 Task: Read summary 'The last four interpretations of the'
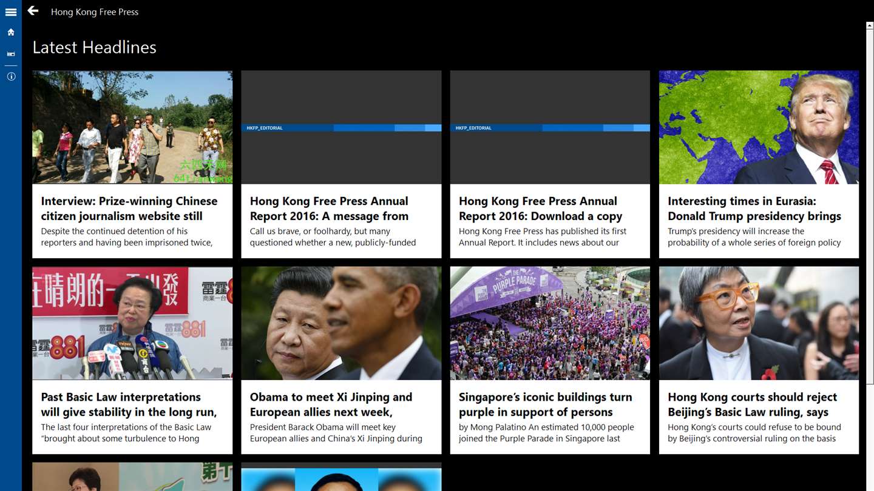point(126,433)
